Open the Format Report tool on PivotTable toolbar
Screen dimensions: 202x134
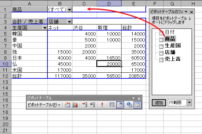click(67, 105)
